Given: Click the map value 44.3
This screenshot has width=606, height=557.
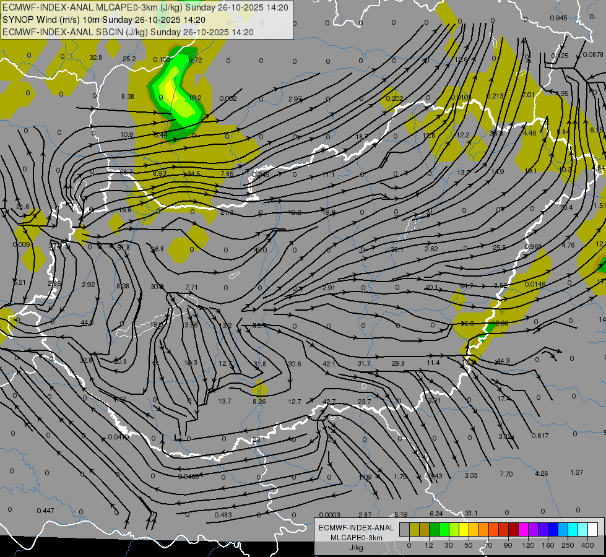Looking at the screenshot, I should pyautogui.click(x=503, y=361).
